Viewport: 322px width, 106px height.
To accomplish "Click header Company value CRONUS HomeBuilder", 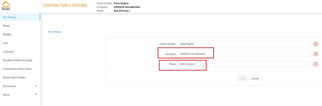I will pos(127,7).
